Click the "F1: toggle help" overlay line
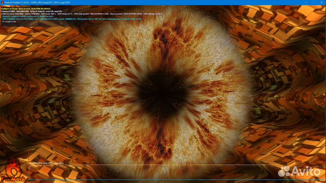 click(x=10, y=21)
